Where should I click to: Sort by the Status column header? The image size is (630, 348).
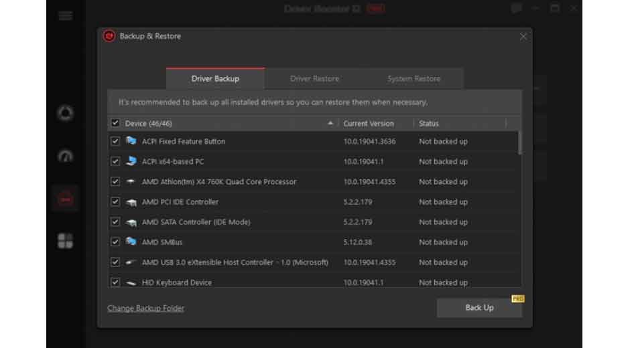(429, 123)
